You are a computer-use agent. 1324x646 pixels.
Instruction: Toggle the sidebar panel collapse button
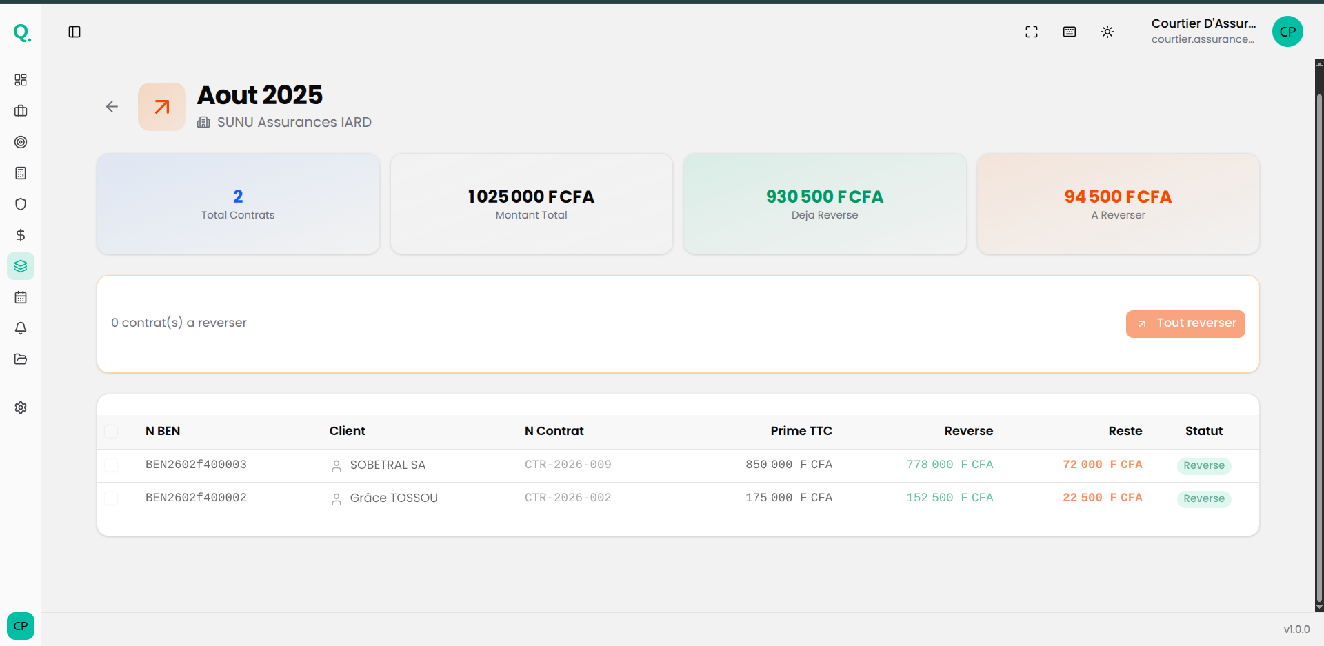tap(74, 32)
